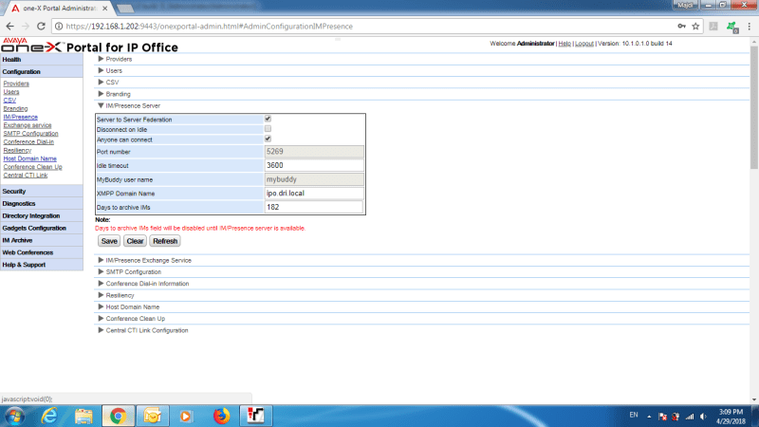759x427 pixels.
Task: Open the Help & Support sidebar menu
Action: click(42, 265)
